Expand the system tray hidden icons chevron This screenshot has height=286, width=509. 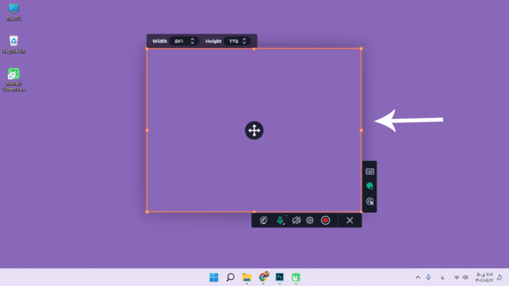pos(418,277)
